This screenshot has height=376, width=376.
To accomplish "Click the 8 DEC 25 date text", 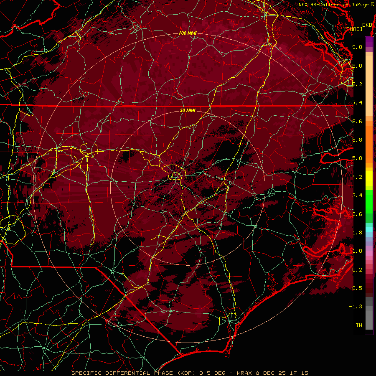I will [271, 373].
